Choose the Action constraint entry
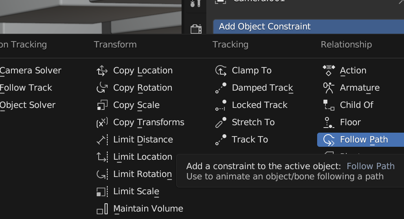This screenshot has width=404, height=219. click(353, 71)
